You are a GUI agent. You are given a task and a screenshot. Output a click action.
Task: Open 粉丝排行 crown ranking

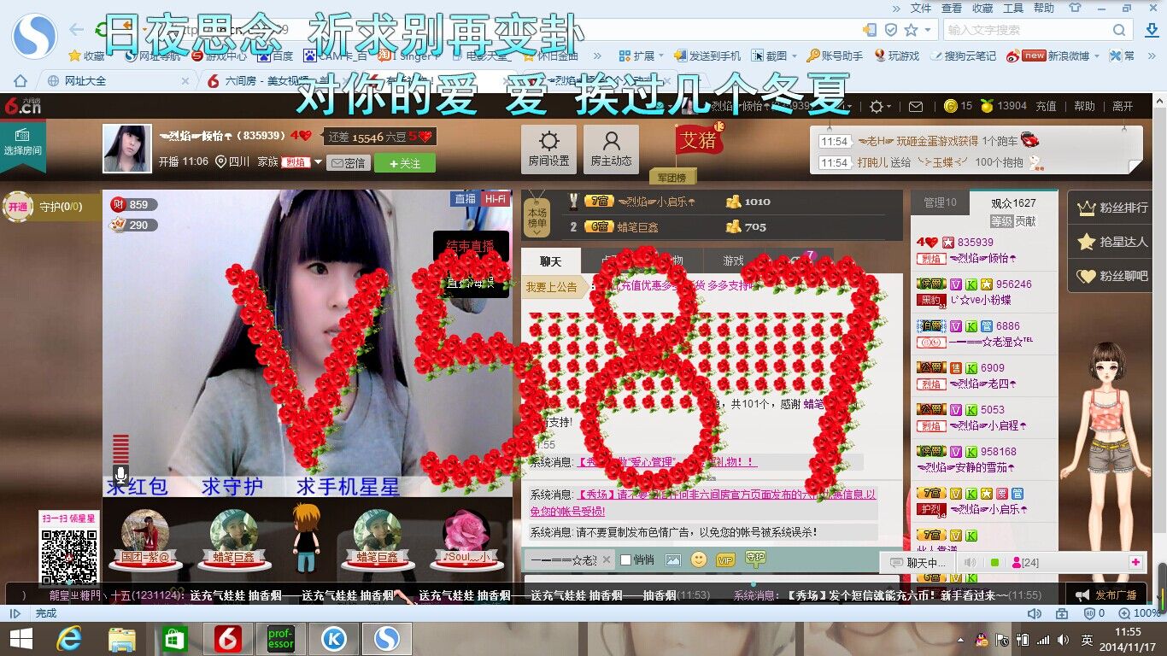coord(1114,208)
